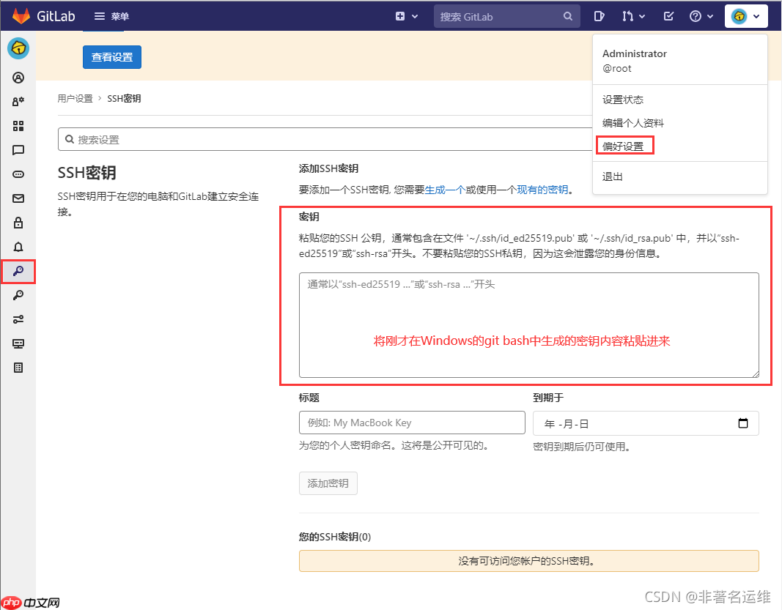This screenshot has height=610, width=782.
Task: Open the expiration date picker calendar
Action: [743, 423]
